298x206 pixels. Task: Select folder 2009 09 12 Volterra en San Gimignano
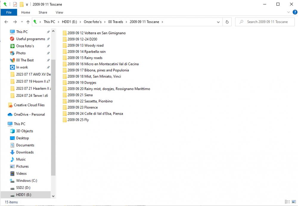pyautogui.click(x=94, y=33)
